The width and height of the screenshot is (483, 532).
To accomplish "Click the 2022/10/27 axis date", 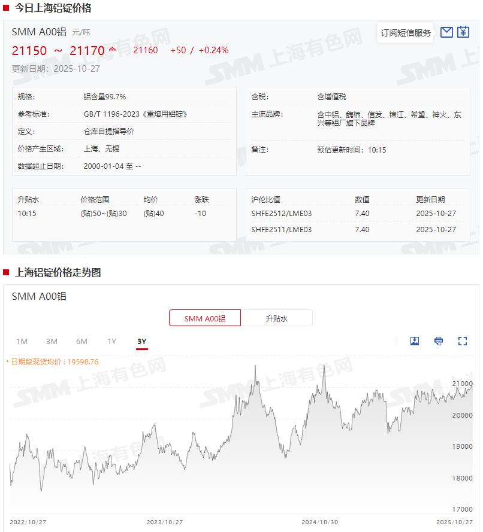I will [28, 522].
